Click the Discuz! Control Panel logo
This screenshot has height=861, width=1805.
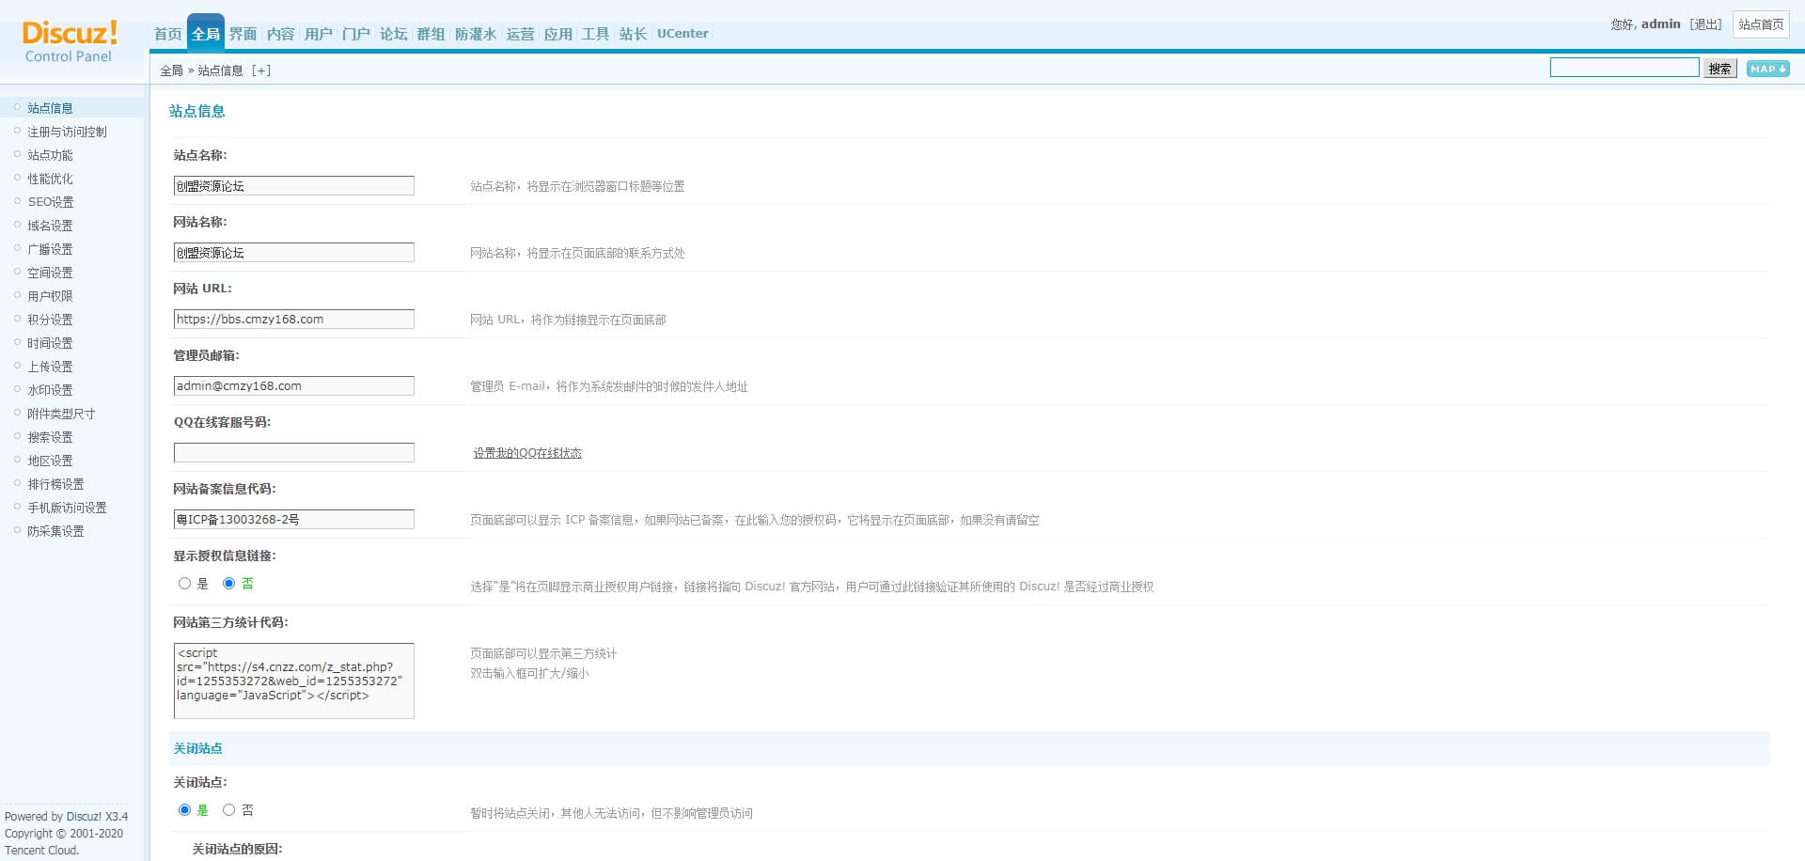70,41
